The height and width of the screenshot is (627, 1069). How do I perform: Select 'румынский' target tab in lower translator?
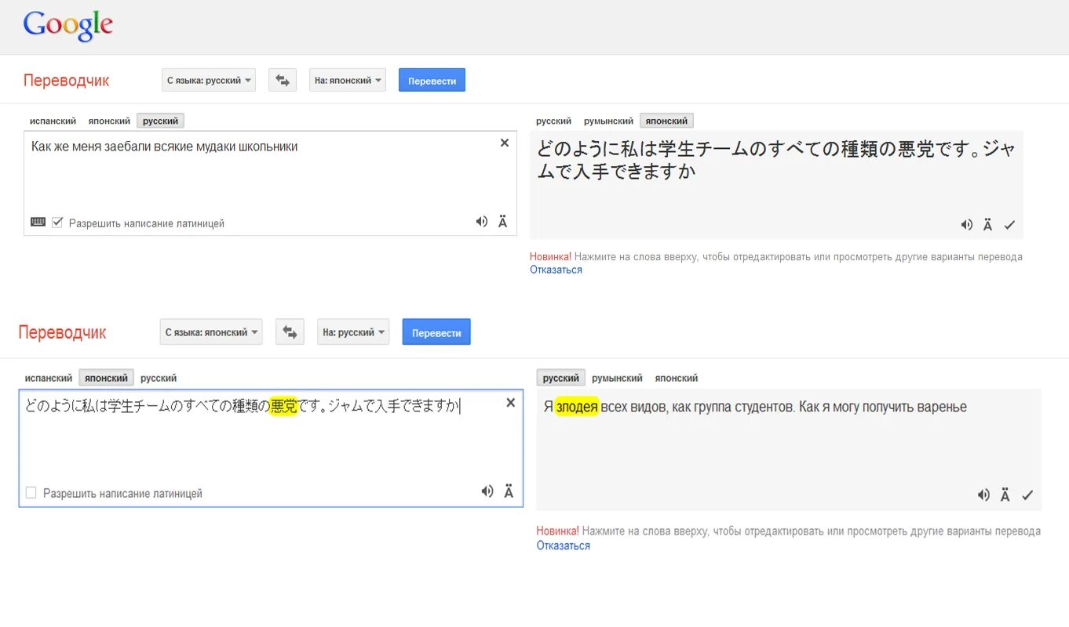click(x=617, y=378)
